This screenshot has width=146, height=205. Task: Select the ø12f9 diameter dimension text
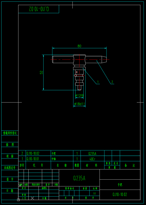click(79, 95)
